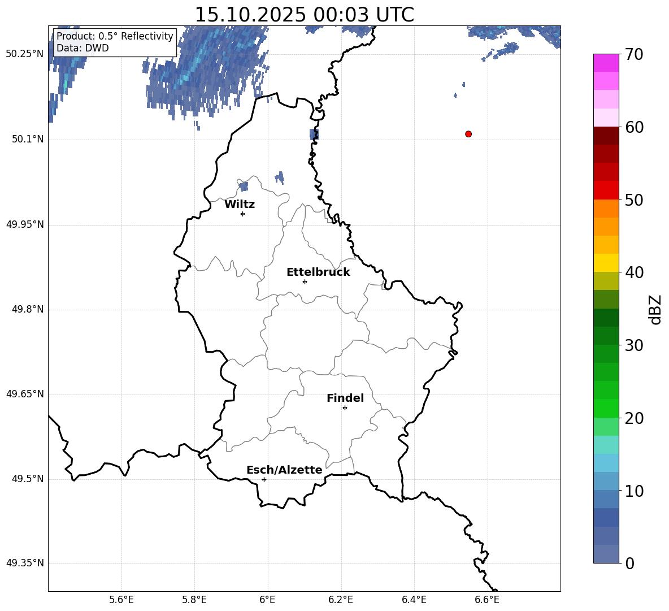Click the Esch/Alzette city label
The width and height of the screenshot is (669, 611).
(284, 470)
